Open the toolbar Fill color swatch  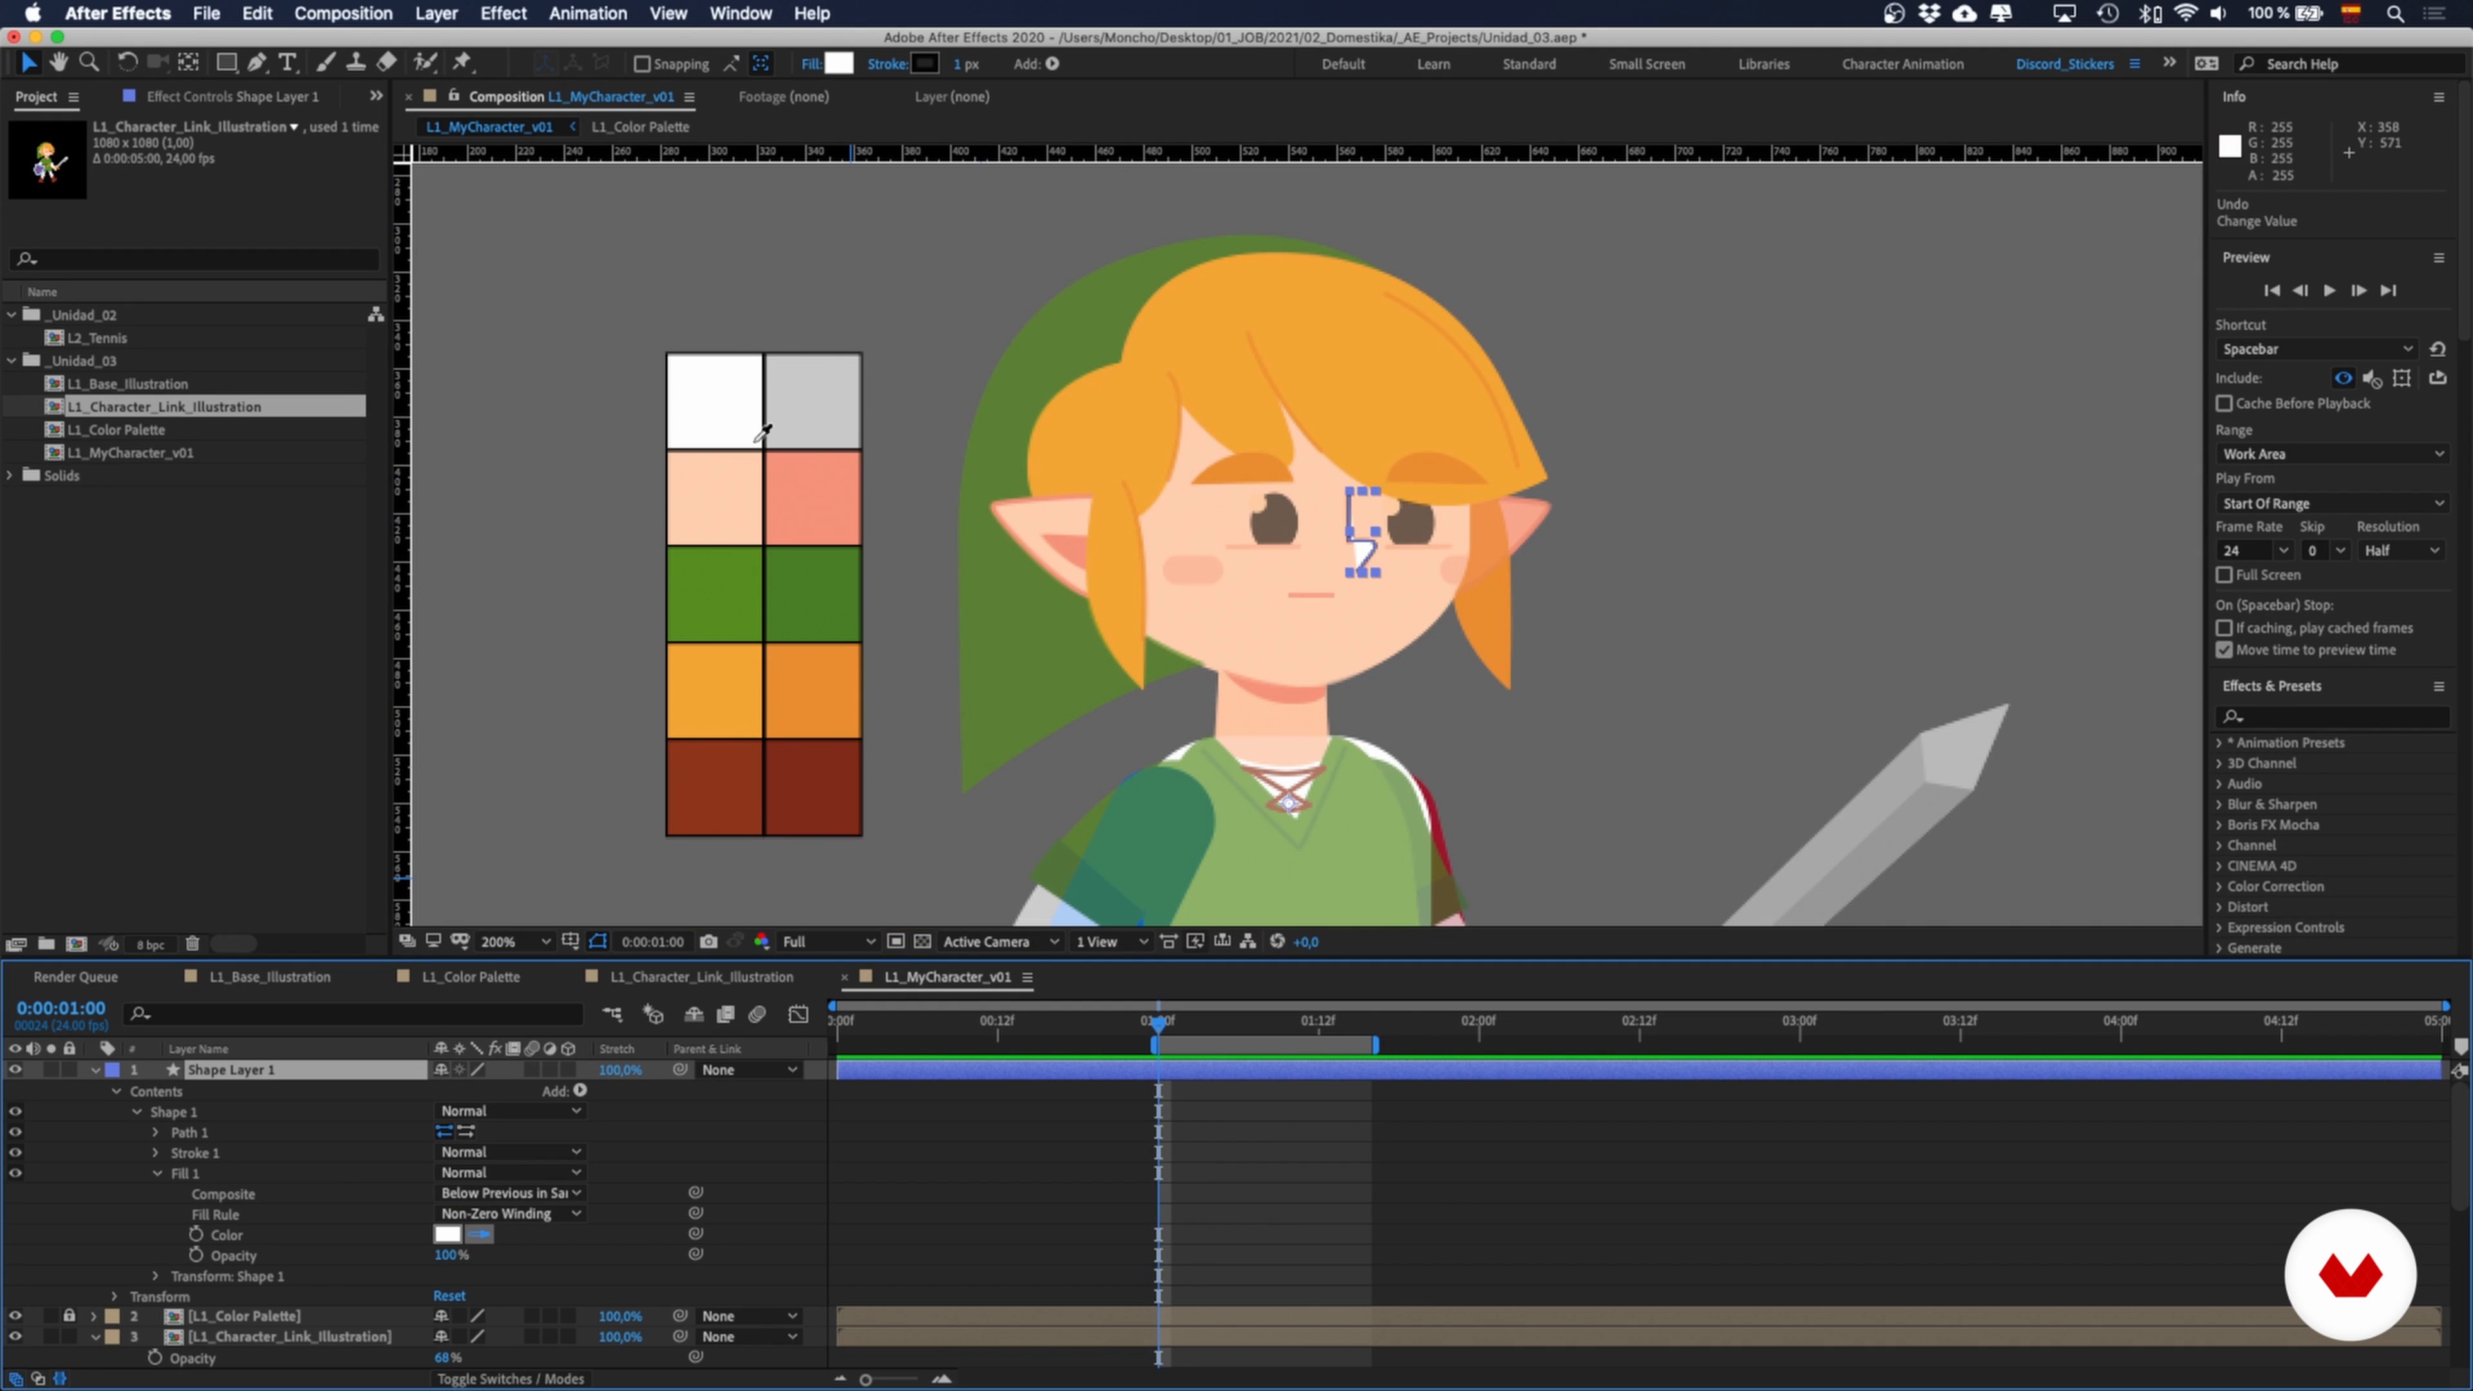coord(839,63)
